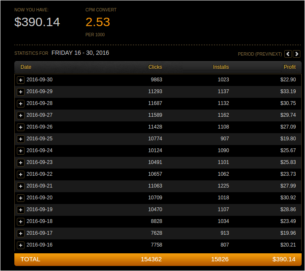Screen dimensions: 305x271
Task: Click clicks value 10657
Action: click(155, 174)
